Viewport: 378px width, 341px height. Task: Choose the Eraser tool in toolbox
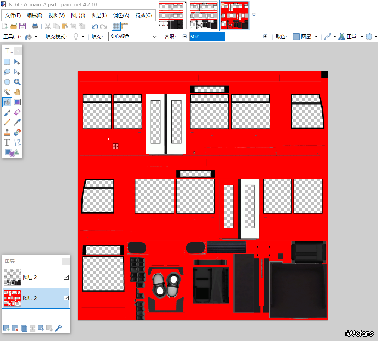[x=17, y=112]
